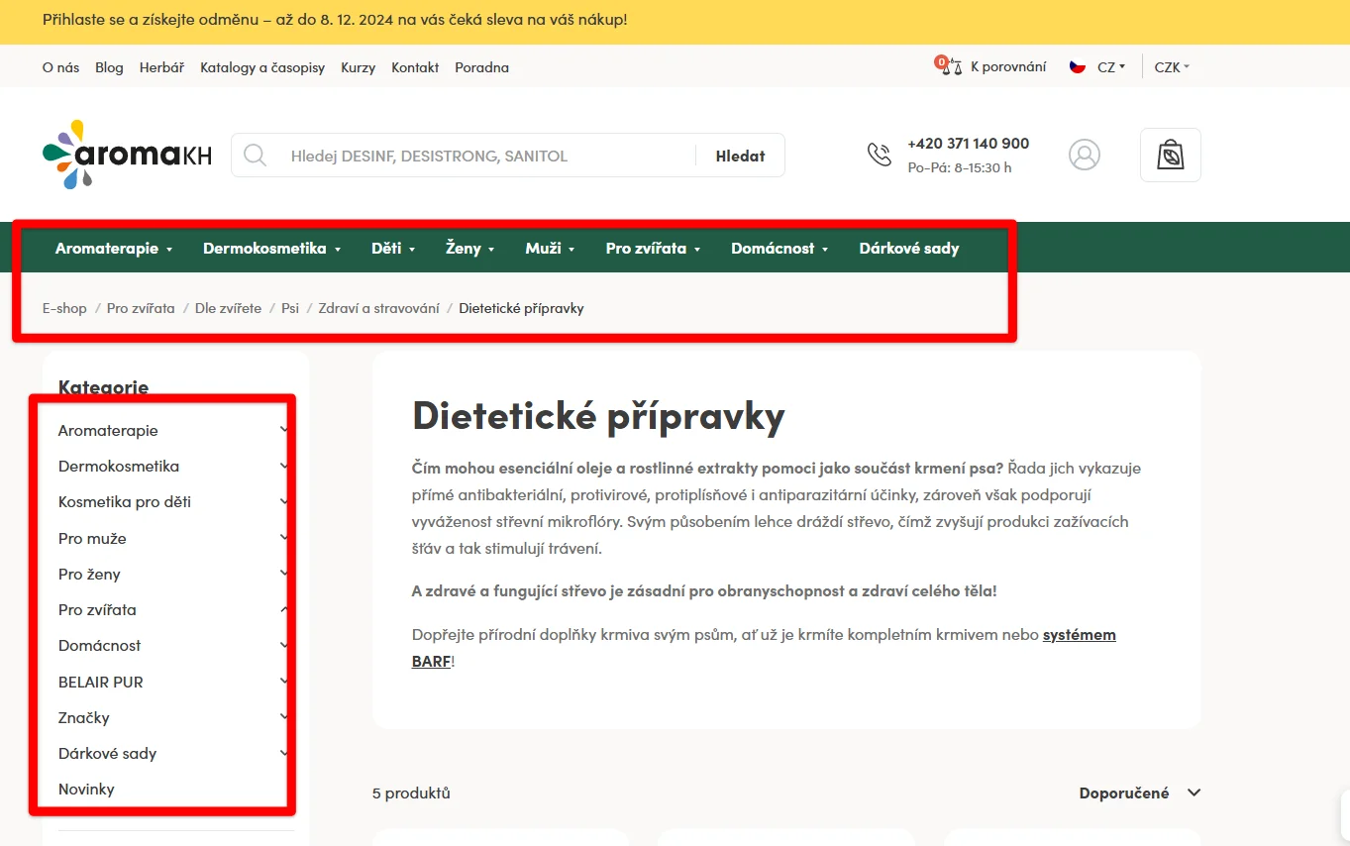Click K porovnání link
The image size is (1350, 846).
point(1008,67)
